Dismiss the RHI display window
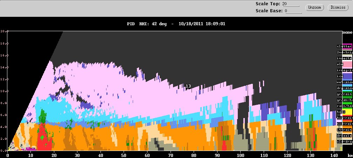The width and height of the screenshot is (353, 158). coord(338,7)
